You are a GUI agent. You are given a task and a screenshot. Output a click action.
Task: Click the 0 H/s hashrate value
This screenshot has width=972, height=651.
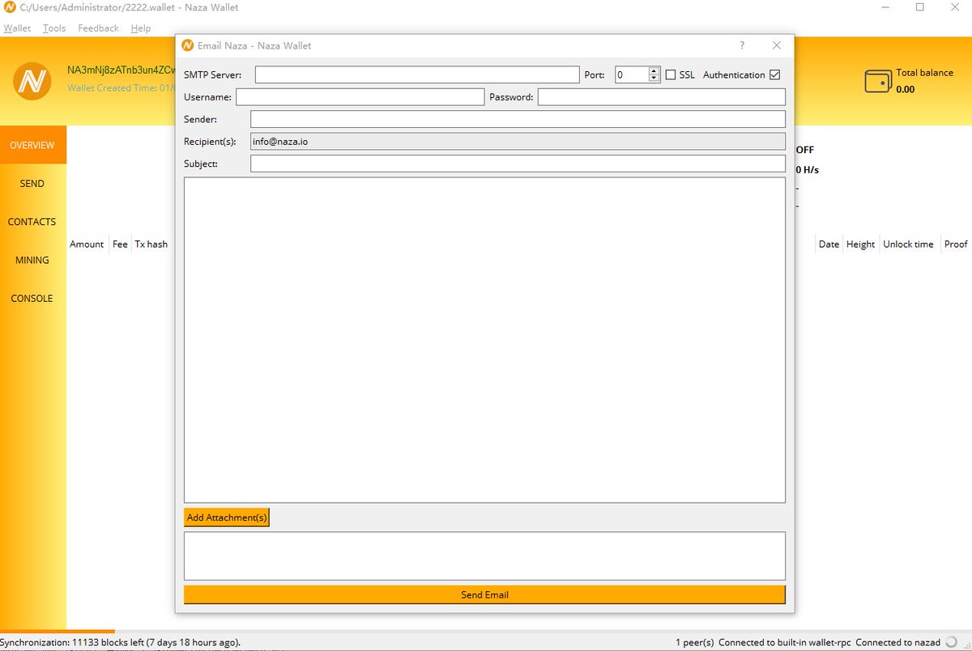point(808,170)
